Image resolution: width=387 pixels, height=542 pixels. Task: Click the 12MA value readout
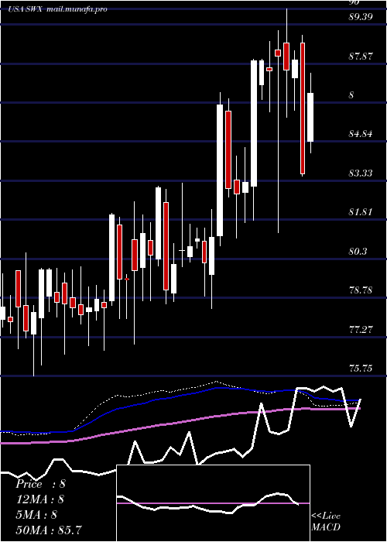pyautogui.click(x=40, y=499)
